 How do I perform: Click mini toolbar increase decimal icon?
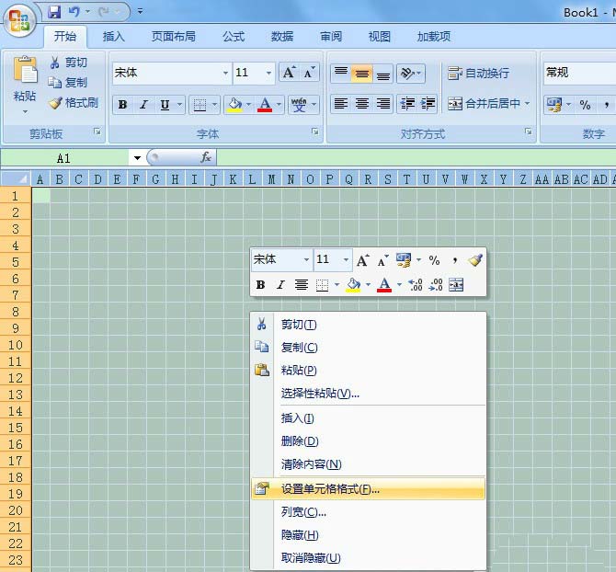tap(416, 284)
